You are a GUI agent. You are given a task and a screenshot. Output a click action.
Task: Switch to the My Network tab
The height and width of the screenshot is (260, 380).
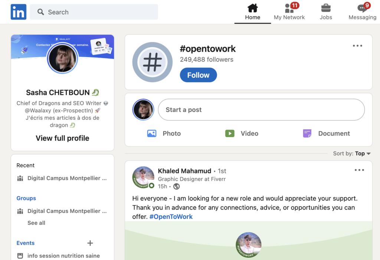click(289, 12)
